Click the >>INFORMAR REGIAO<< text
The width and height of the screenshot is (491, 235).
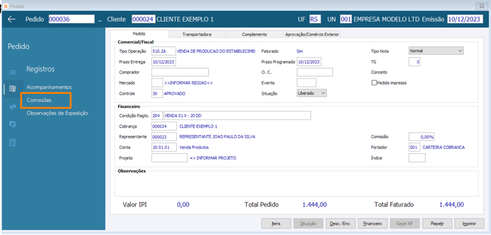(188, 83)
